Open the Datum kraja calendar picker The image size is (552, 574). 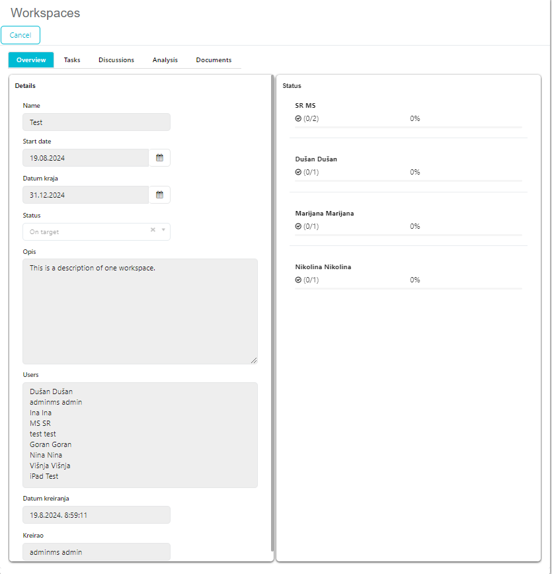click(x=159, y=195)
